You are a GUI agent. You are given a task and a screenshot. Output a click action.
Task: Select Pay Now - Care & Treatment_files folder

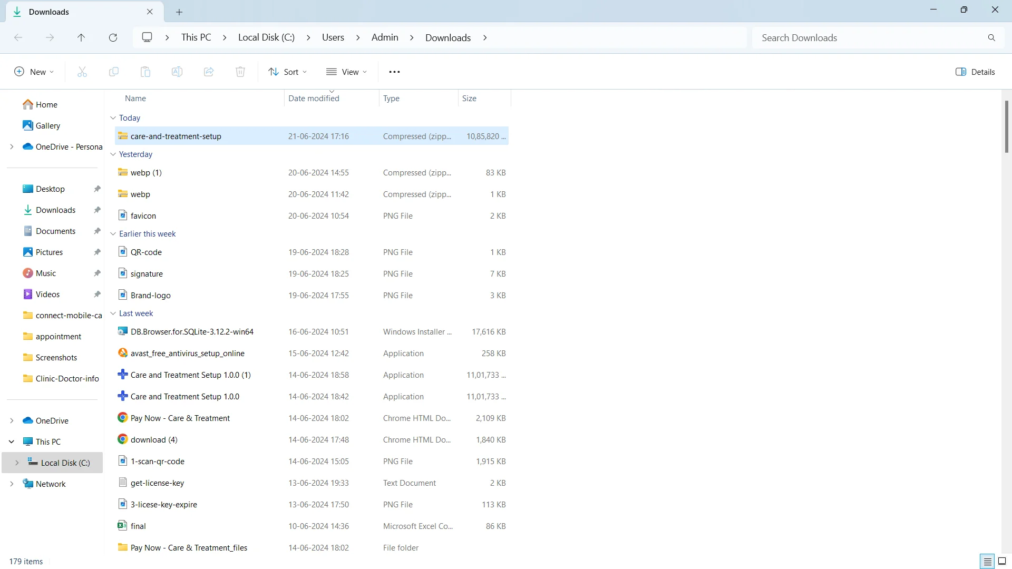pos(312,547)
